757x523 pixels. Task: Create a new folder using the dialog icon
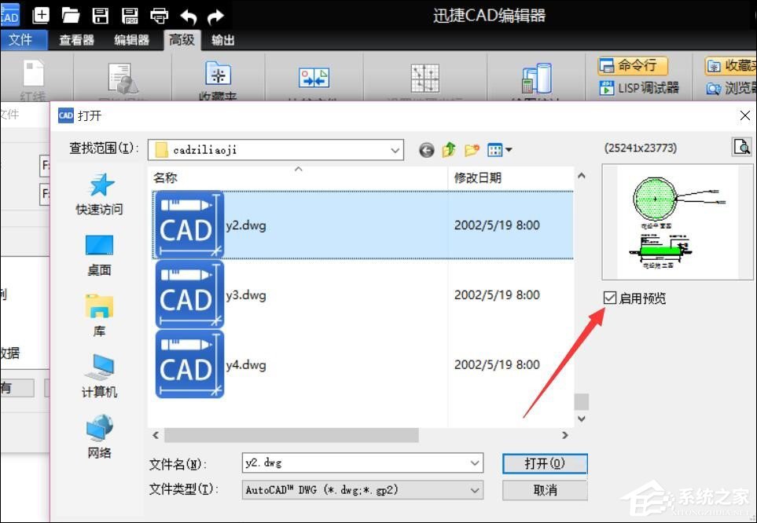pos(471,149)
